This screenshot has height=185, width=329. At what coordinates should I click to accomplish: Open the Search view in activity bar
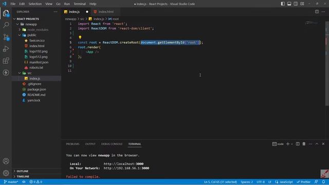(x=6, y=25)
